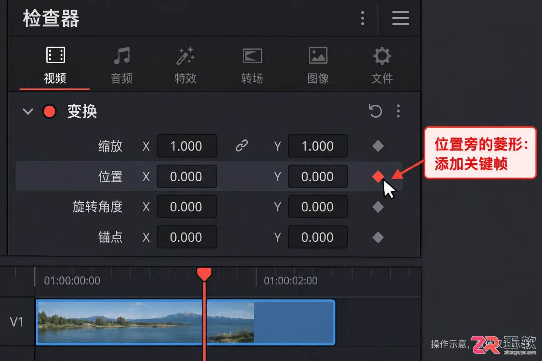Viewport: 542px width, 361px height.
Task: Click the 位置 X value field
Action: coord(187,176)
